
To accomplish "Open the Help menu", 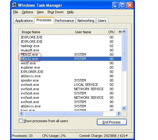I will [70, 12].
